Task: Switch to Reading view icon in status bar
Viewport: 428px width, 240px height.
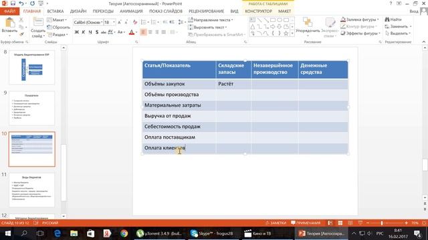Action: coord(350,223)
